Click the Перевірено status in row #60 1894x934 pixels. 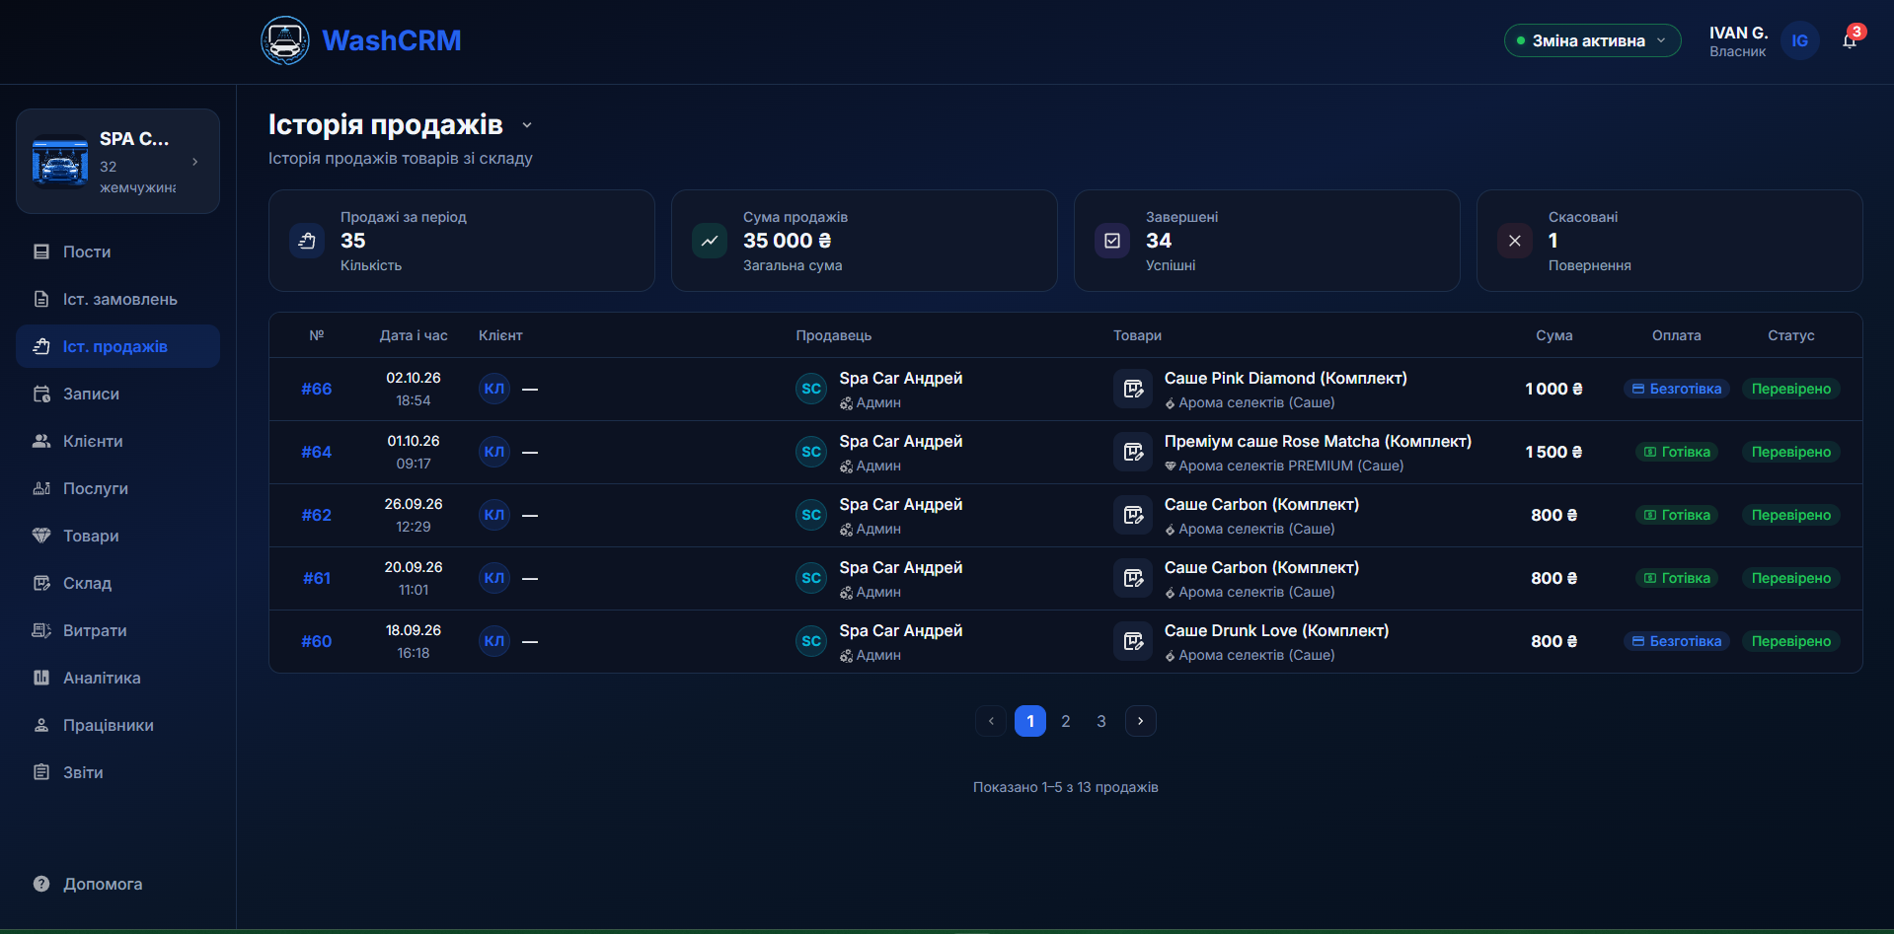pos(1791,641)
